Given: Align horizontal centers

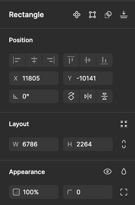Looking at the screenshot, I should [x=34, y=60].
